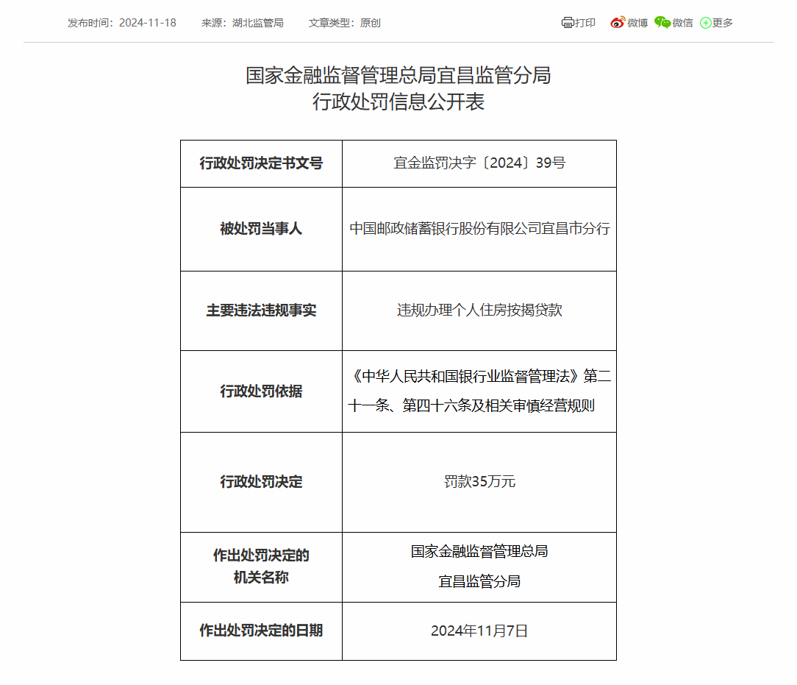Click the green WeChat logo icon
The width and height of the screenshot is (797, 685).
point(662,23)
